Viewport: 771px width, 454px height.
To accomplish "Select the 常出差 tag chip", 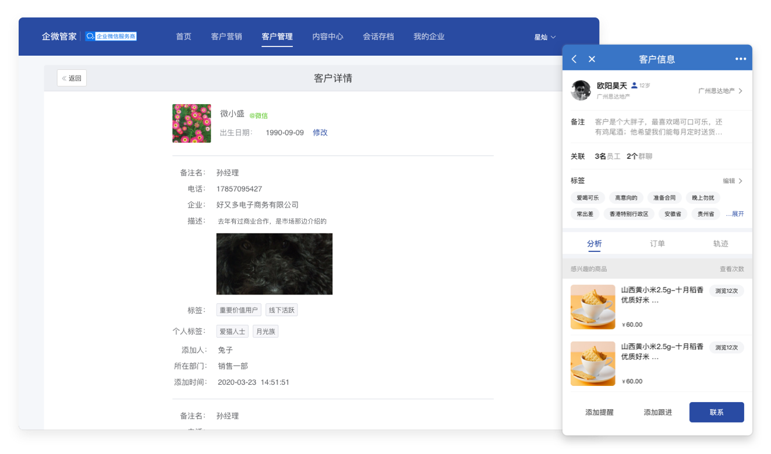I will [x=585, y=214].
